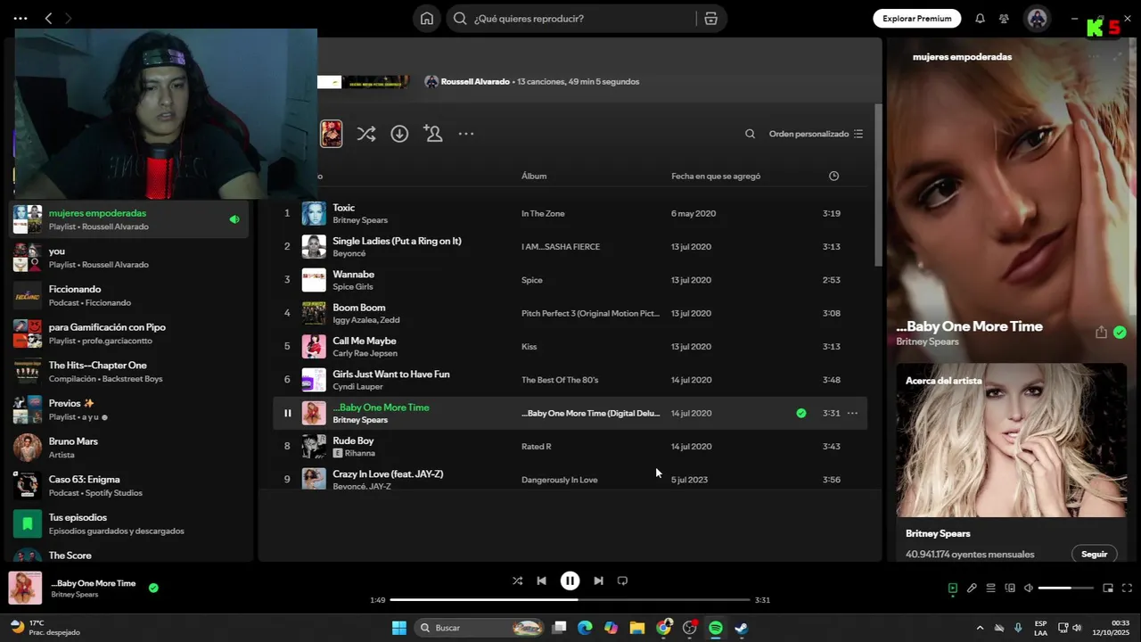Click the now playing album cover in player bar
This screenshot has height=642, width=1141.
(25, 588)
